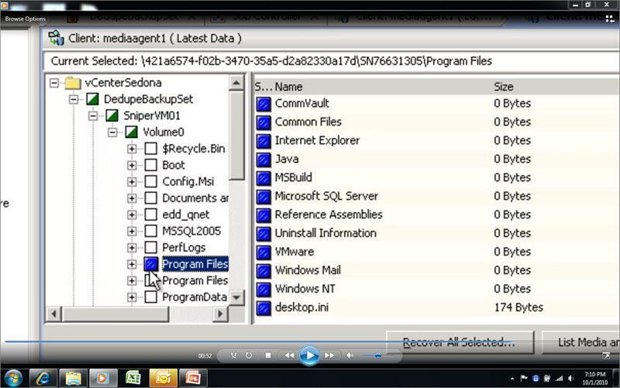Click the Windows Mail row icon
Image resolution: width=620 pixels, height=388 pixels.
pyautogui.click(x=263, y=271)
